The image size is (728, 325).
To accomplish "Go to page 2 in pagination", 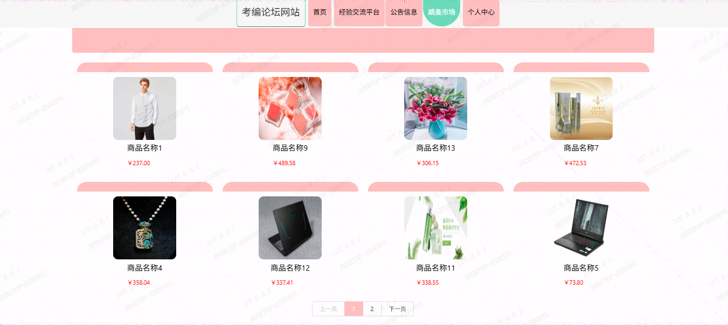I will [x=372, y=309].
